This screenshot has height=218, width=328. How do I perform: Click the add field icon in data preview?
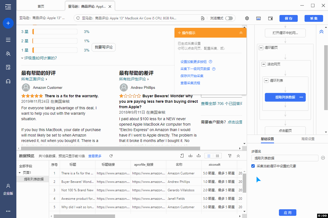point(182,156)
